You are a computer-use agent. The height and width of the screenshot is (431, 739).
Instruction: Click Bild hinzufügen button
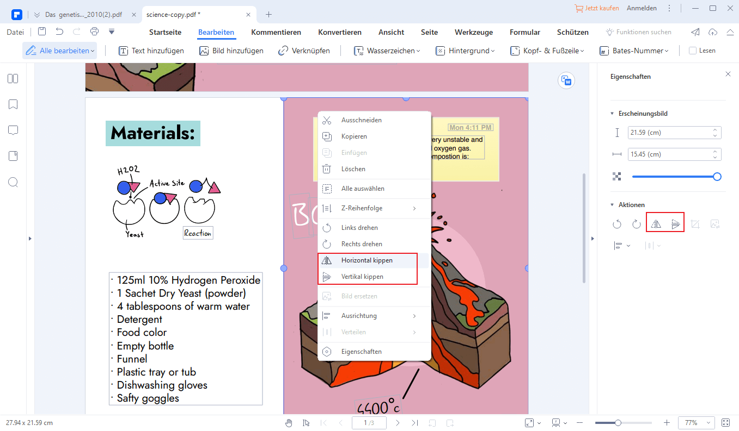(x=231, y=51)
